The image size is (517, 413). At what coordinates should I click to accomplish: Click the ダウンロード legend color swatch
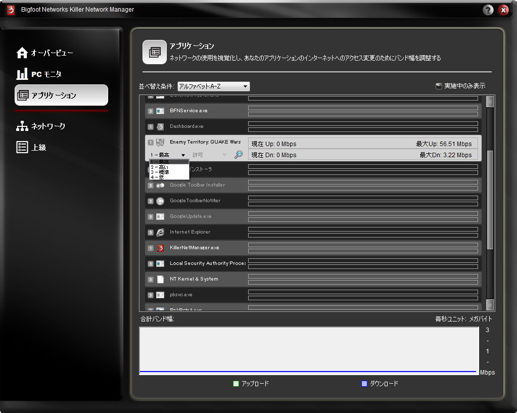tap(364, 384)
